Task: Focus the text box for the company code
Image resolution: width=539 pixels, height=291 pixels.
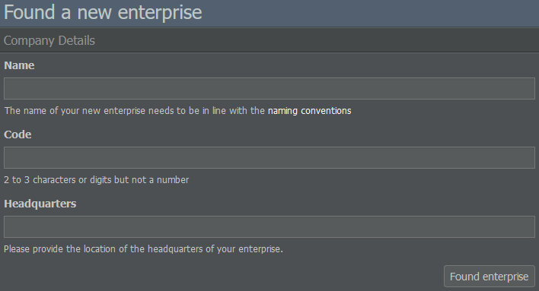Action: tap(269, 157)
